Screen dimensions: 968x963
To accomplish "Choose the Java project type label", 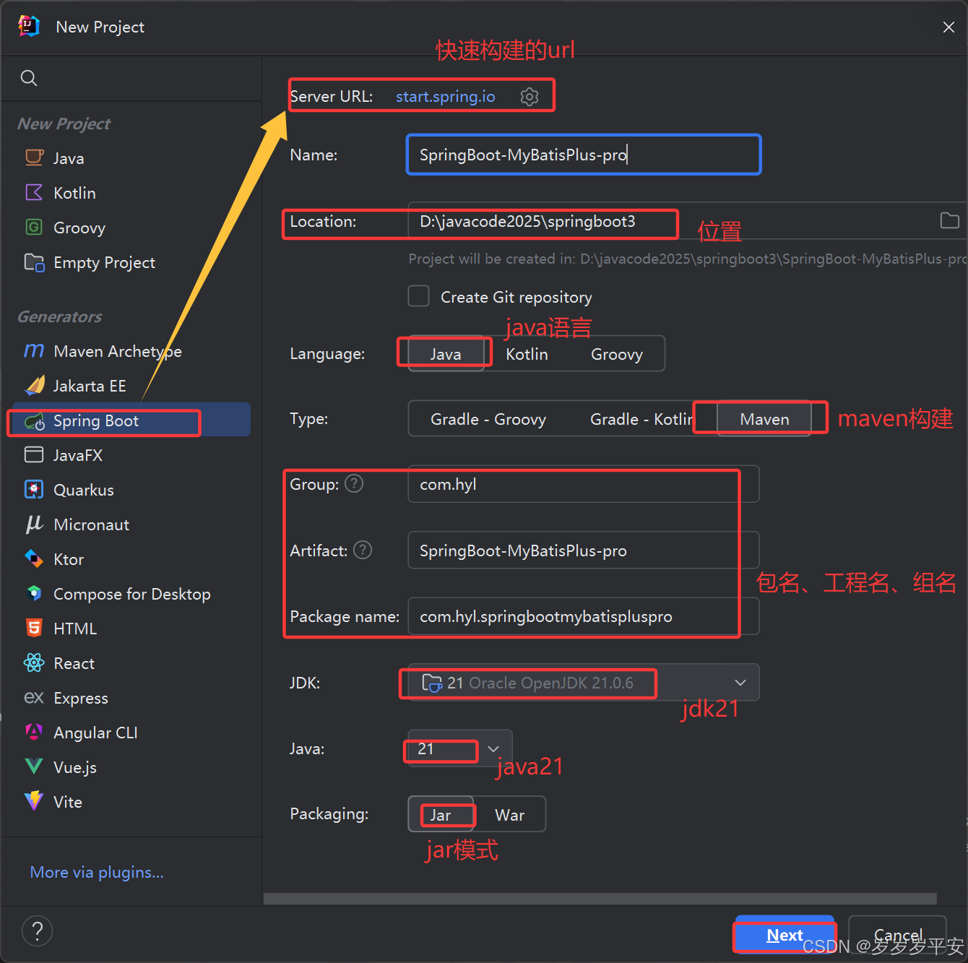I will (69, 158).
